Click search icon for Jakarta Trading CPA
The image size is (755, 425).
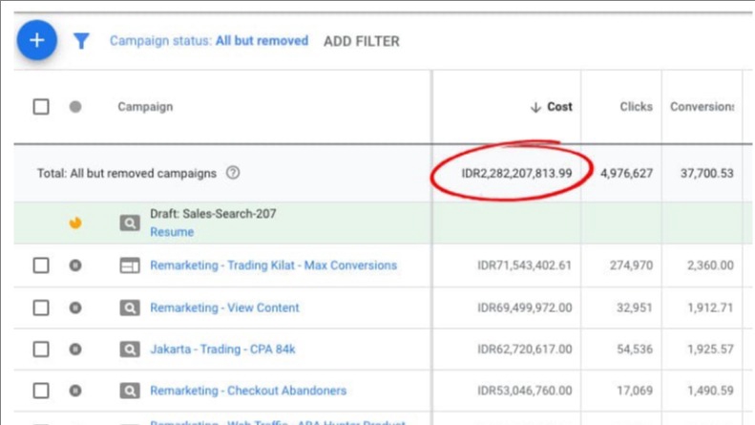pyautogui.click(x=130, y=350)
